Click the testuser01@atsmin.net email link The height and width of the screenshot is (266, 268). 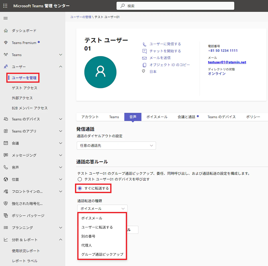click(x=227, y=62)
